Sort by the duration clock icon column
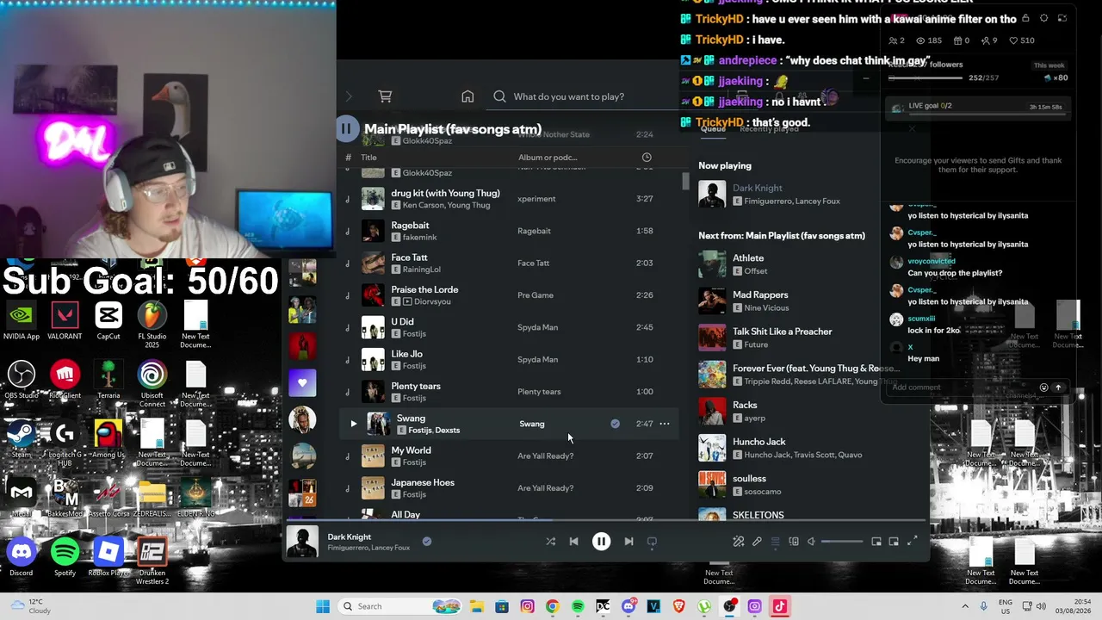1102x620 pixels. (647, 158)
